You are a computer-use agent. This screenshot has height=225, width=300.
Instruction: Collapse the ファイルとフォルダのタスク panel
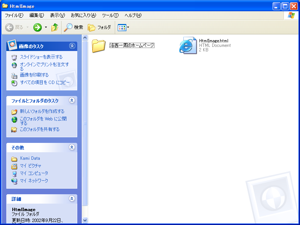point(72,100)
